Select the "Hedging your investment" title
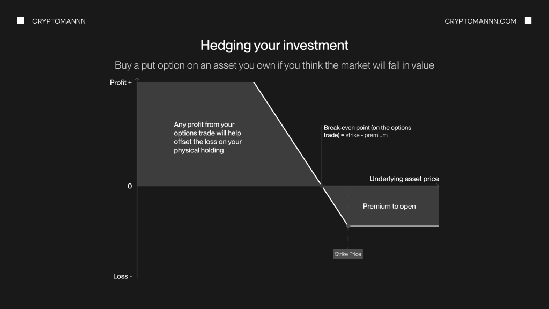The width and height of the screenshot is (549, 309). [x=274, y=45]
